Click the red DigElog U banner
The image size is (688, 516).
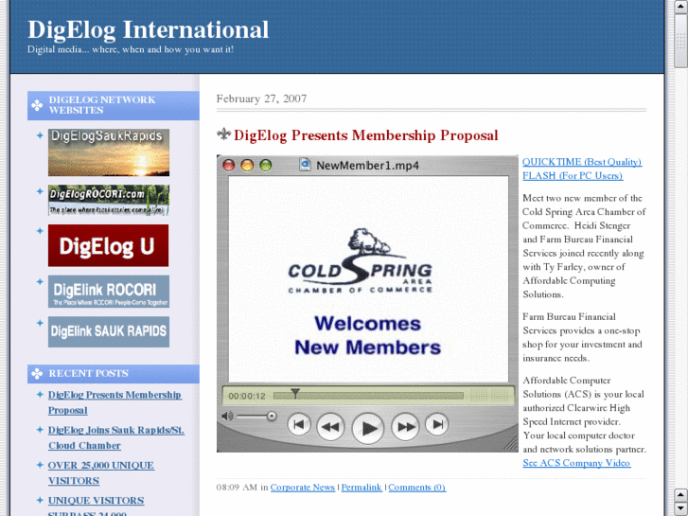(109, 245)
